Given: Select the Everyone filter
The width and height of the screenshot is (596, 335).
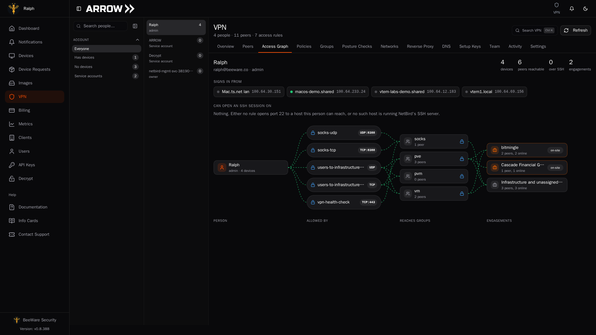Looking at the screenshot, I should pos(106,49).
